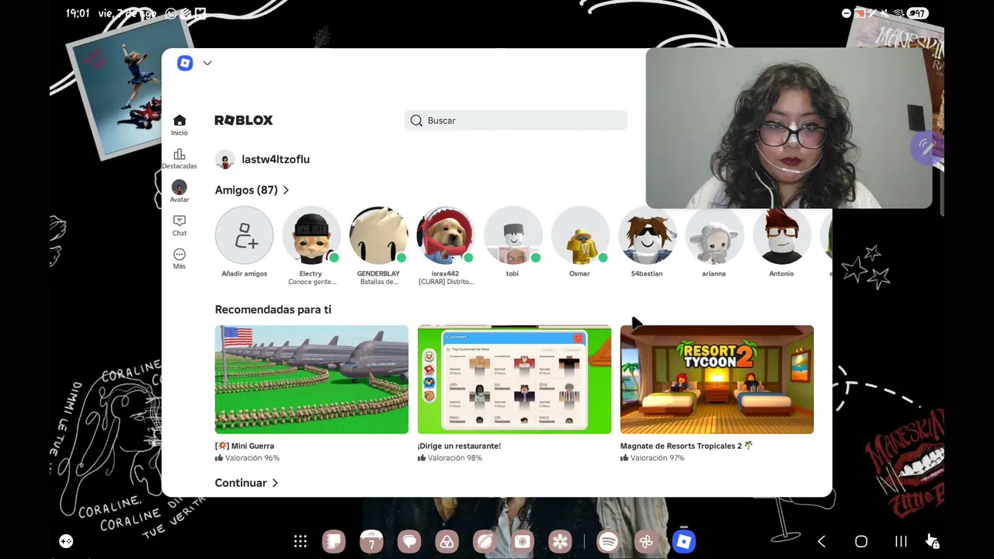The image size is (994, 559).
Task: Click the Roblox window app icon
Action: [x=185, y=63]
